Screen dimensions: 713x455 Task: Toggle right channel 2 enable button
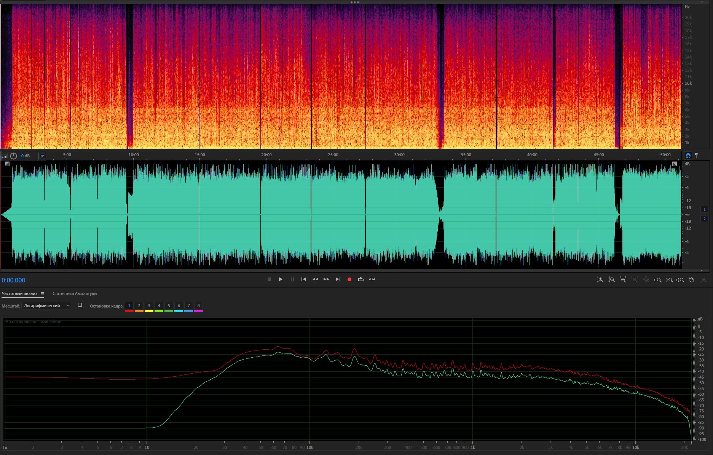(704, 219)
